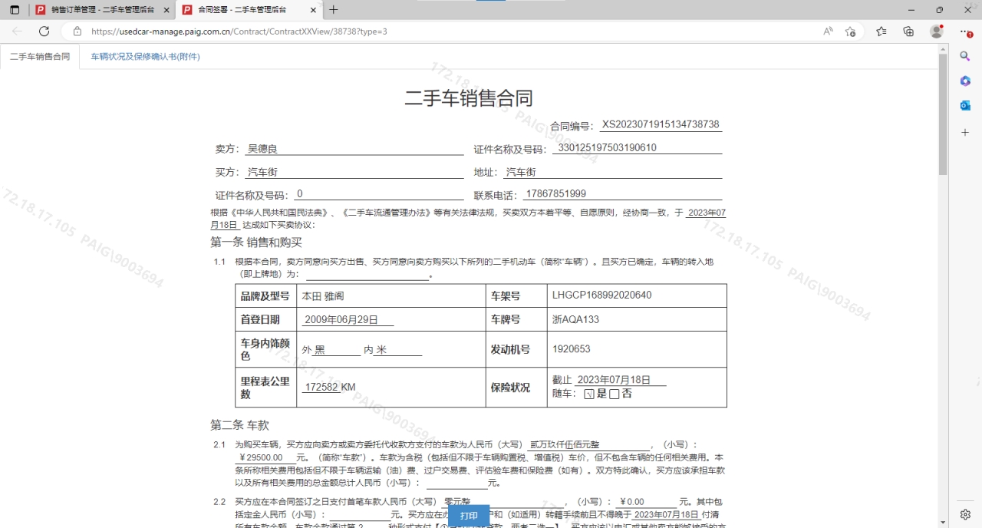Open the read aloud icon
Screen dimensions: 982x528
tap(828, 31)
